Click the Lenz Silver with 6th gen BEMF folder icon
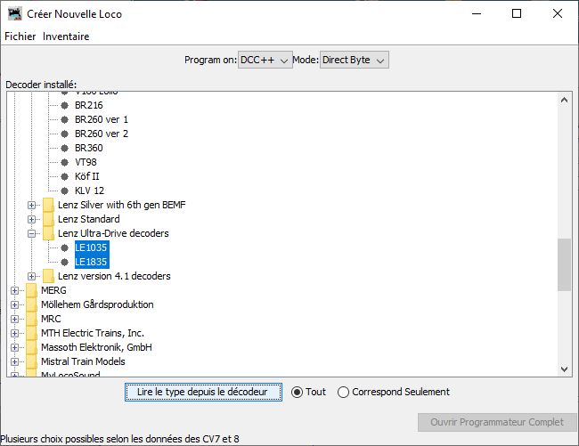579x446 pixels. point(48,205)
